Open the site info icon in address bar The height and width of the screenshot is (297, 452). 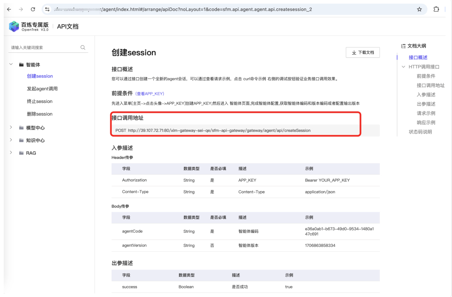[47, 9]
